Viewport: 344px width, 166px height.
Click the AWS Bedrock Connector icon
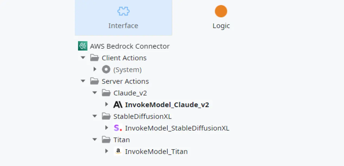point(82,46)
